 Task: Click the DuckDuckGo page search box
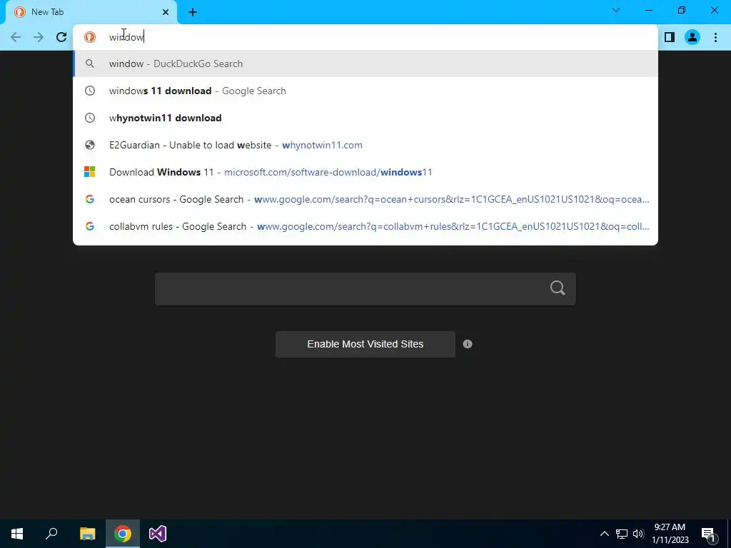(365, 289)
